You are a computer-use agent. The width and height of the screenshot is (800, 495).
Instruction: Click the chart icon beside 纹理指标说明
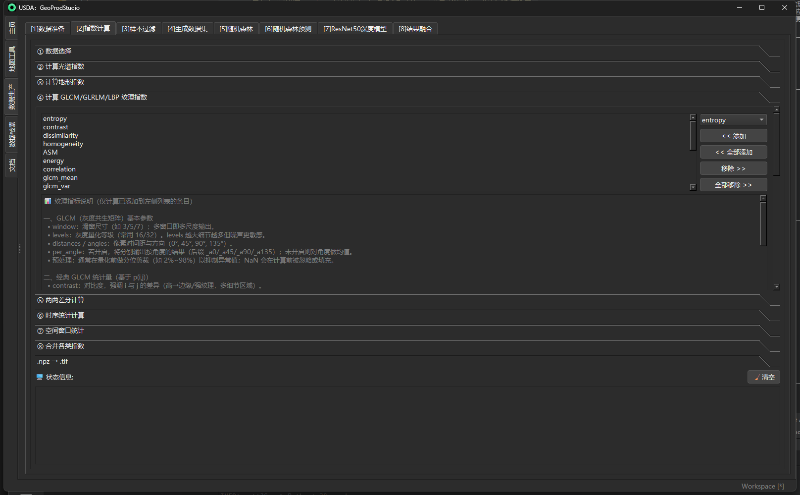(x=48, y=201)
